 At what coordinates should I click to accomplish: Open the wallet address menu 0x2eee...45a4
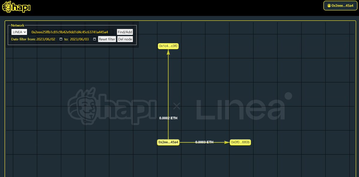[340, 5]
